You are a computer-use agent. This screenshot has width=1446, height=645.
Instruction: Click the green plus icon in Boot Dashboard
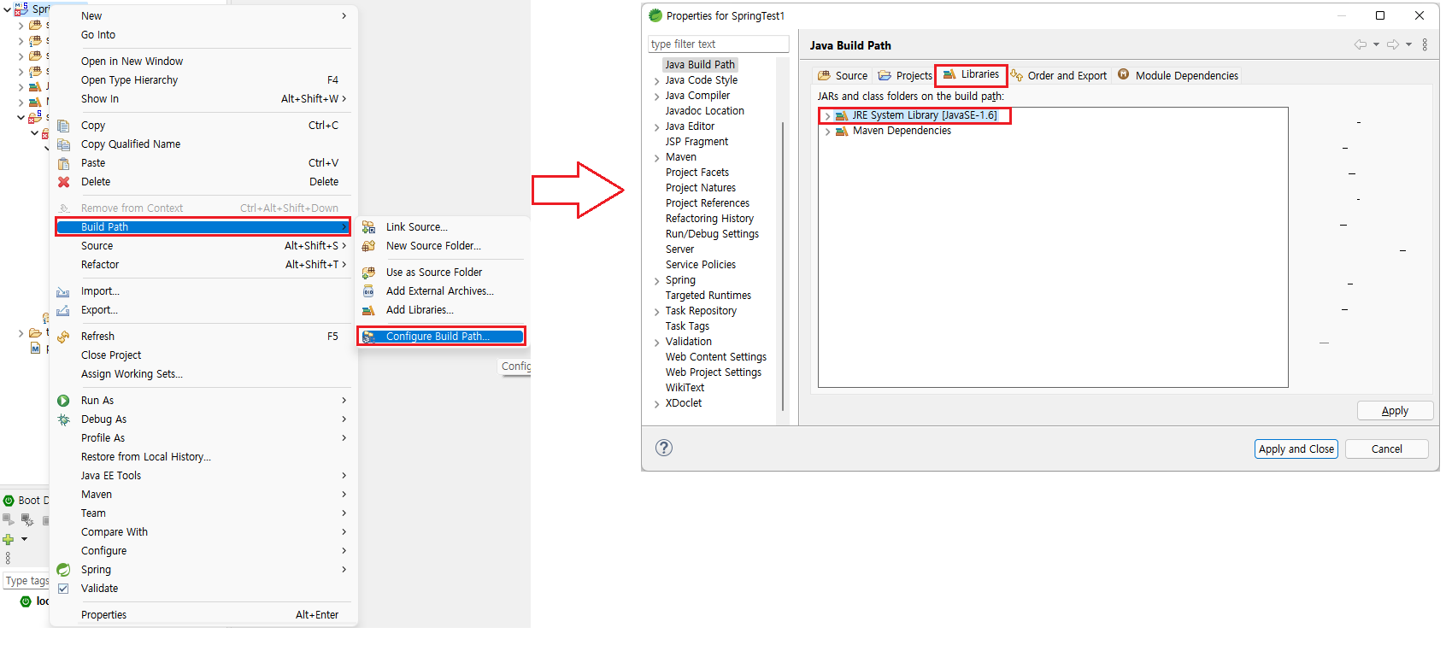[8, 539]
